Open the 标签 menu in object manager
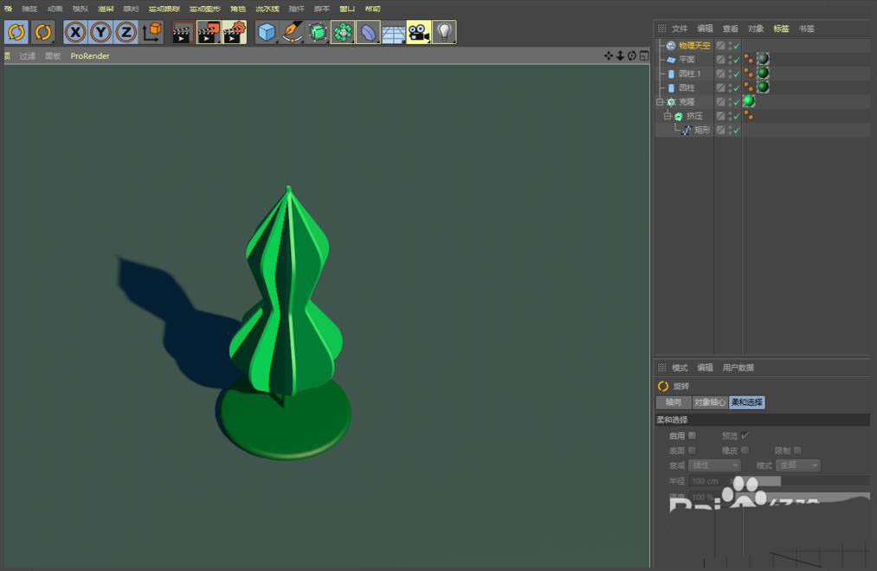877x571 pixels. click(780, 28)
